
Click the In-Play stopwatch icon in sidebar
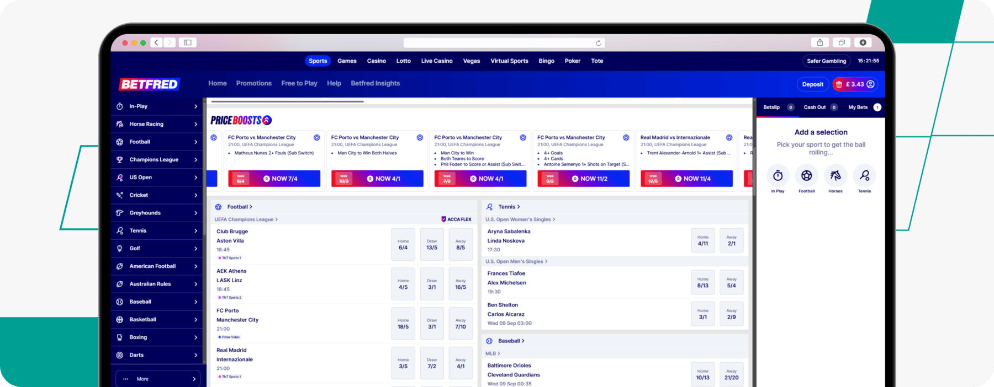point(119,106)
